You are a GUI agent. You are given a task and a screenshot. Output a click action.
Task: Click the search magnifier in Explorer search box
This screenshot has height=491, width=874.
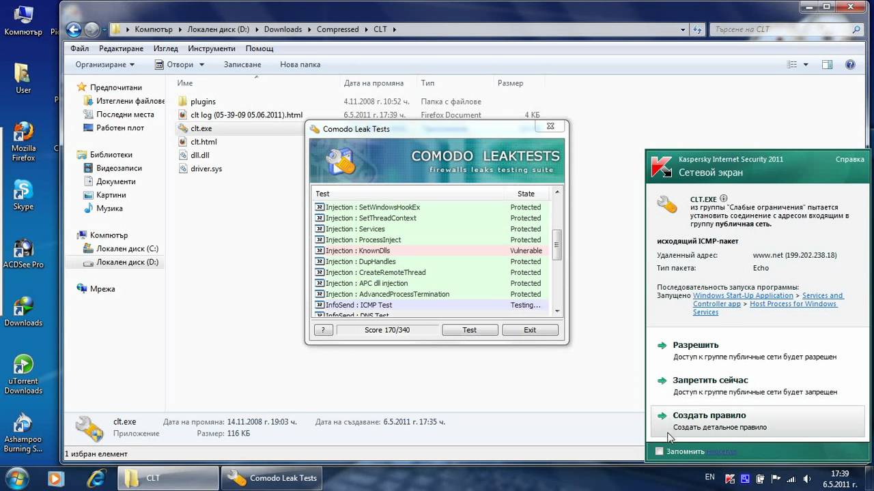pos(856,29)
